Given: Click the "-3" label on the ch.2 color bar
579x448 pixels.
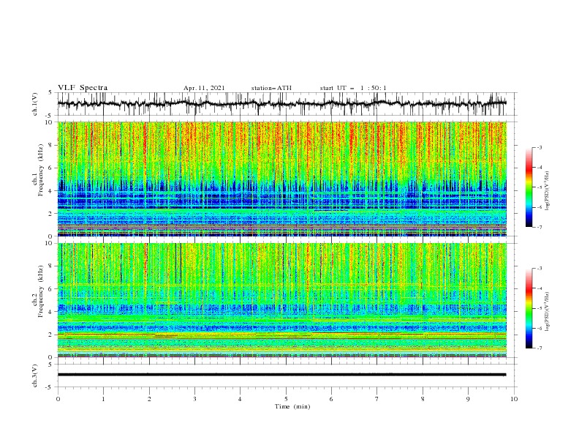Looking at the screenshot, I should coord(539,269).
